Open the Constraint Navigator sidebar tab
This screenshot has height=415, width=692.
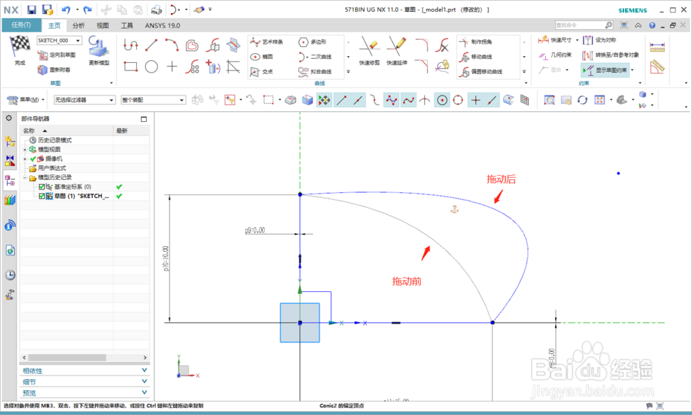pyautogui.click(x=10, y=160)
